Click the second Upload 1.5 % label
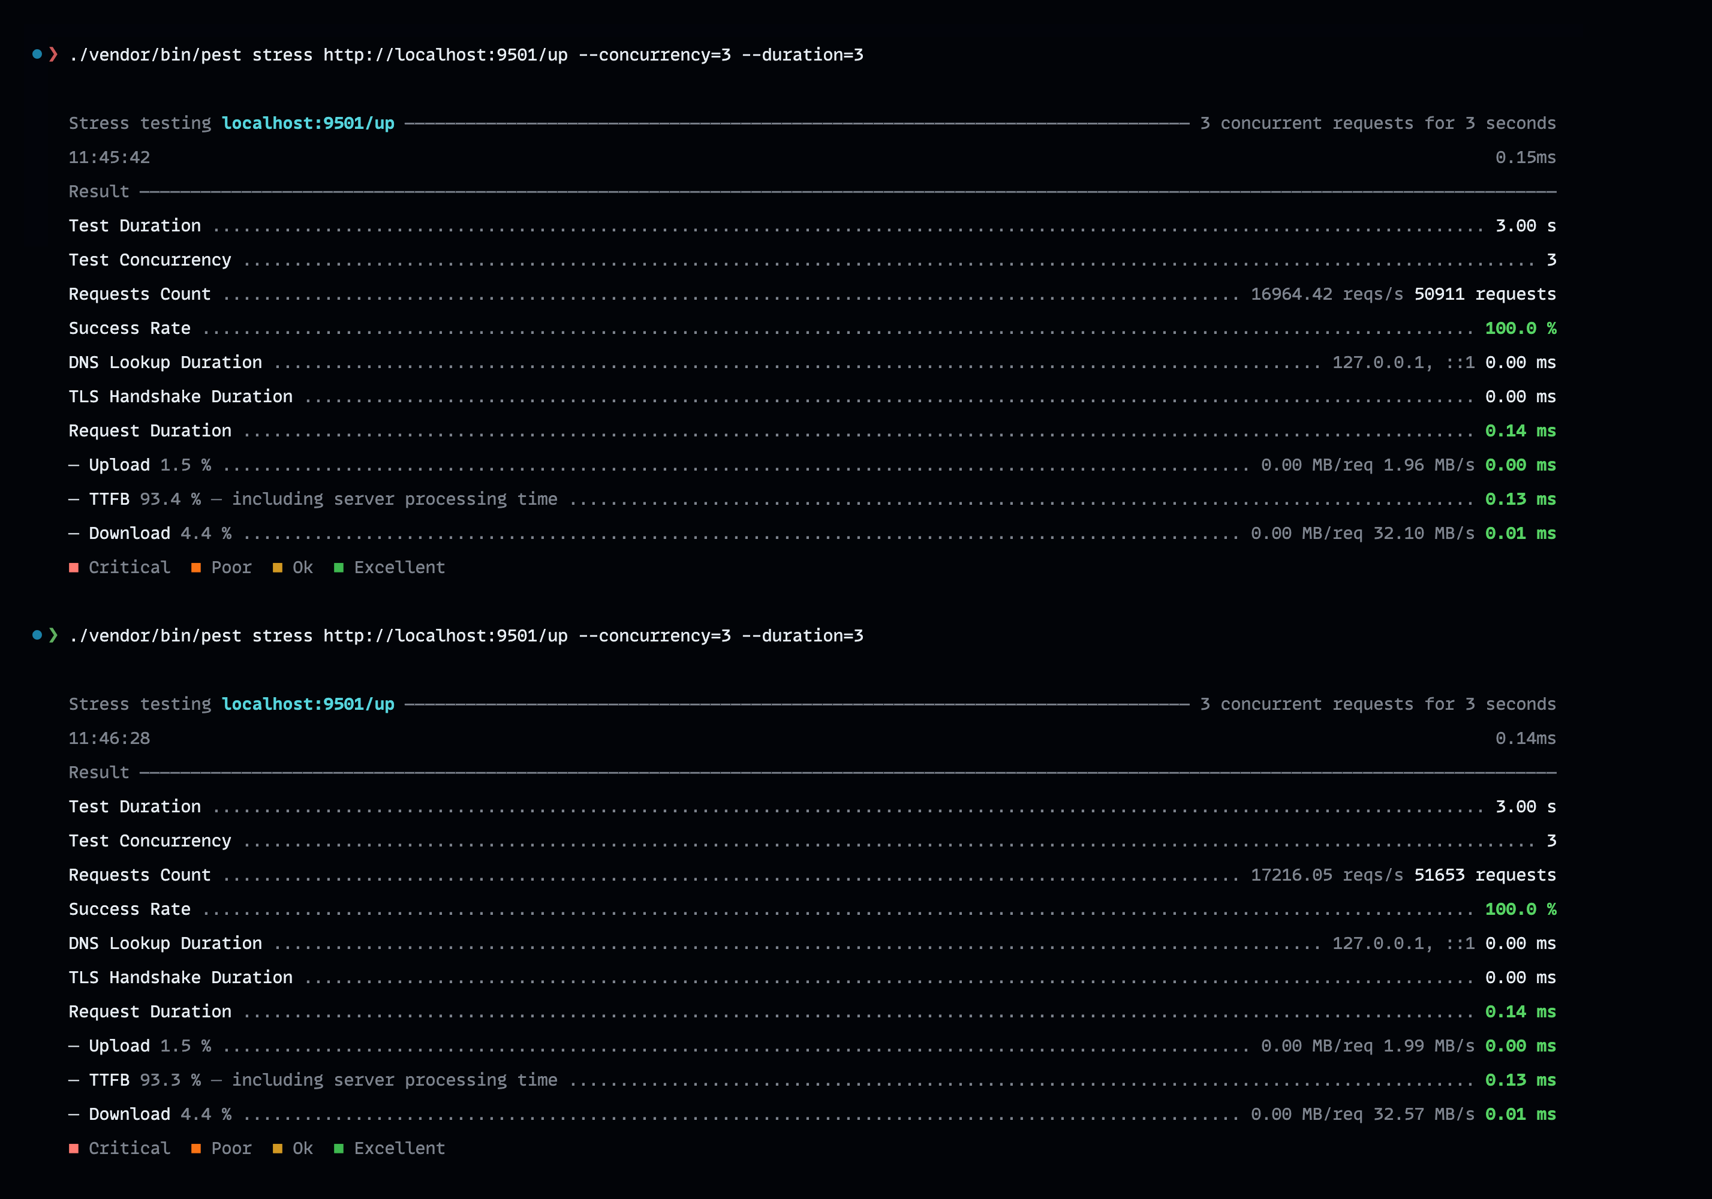This screenshot has width=1712, height=1199. pyautogui.click(x=150, y=1046)
